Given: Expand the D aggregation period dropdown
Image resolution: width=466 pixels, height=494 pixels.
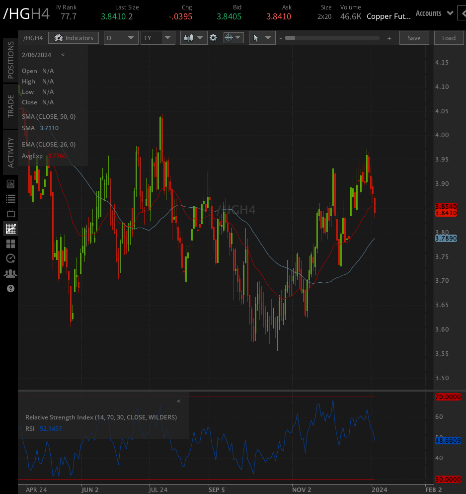Looking at the screenshot, I should 121,38.
